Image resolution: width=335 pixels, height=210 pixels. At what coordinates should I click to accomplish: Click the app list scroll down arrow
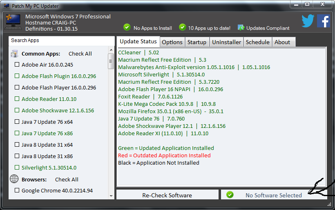click(x=111, y=196)
